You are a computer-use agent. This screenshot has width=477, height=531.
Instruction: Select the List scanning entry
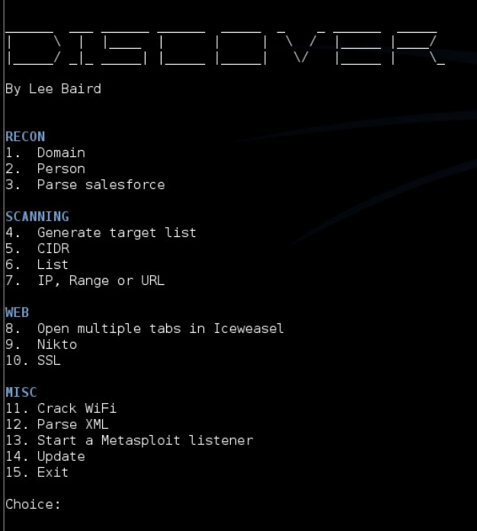tap(37, 264)
